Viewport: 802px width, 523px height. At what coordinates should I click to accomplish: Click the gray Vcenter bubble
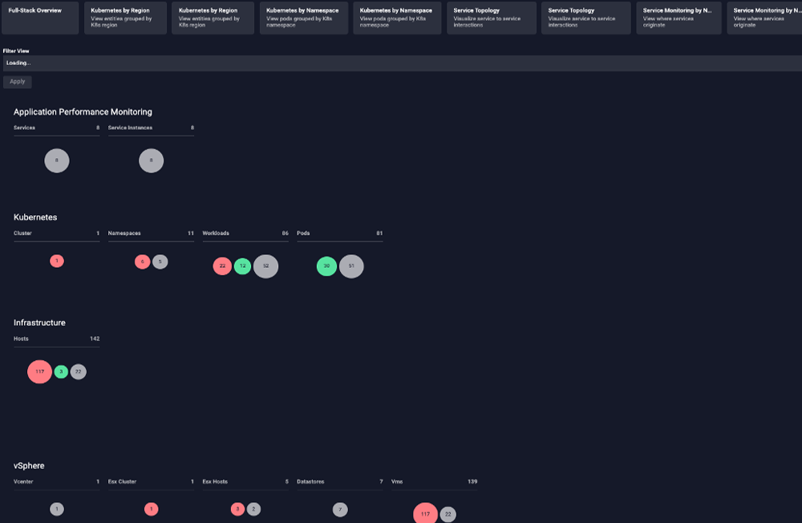(x=57, y=509)
